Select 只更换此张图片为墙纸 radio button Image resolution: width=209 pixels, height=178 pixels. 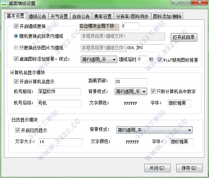[16, 48]
